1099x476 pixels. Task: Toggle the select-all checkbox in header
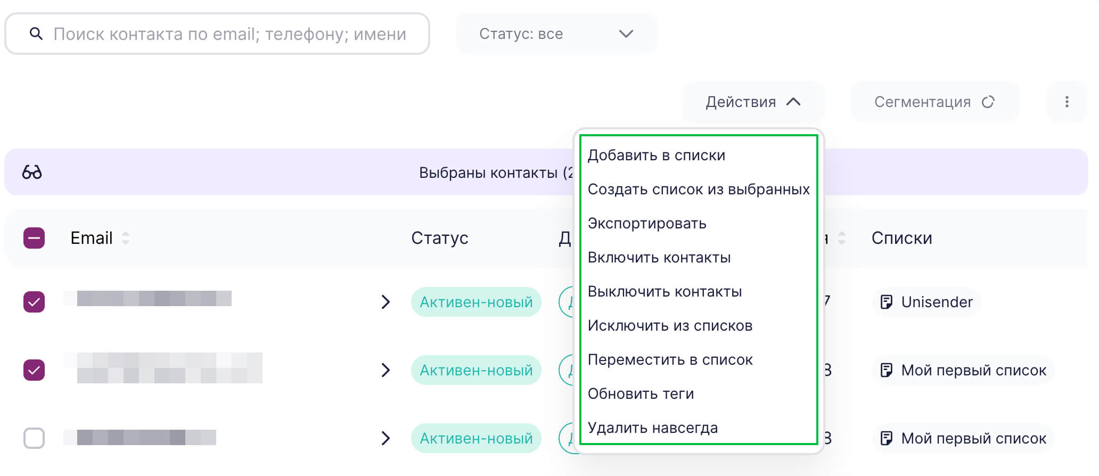point(34,238)
